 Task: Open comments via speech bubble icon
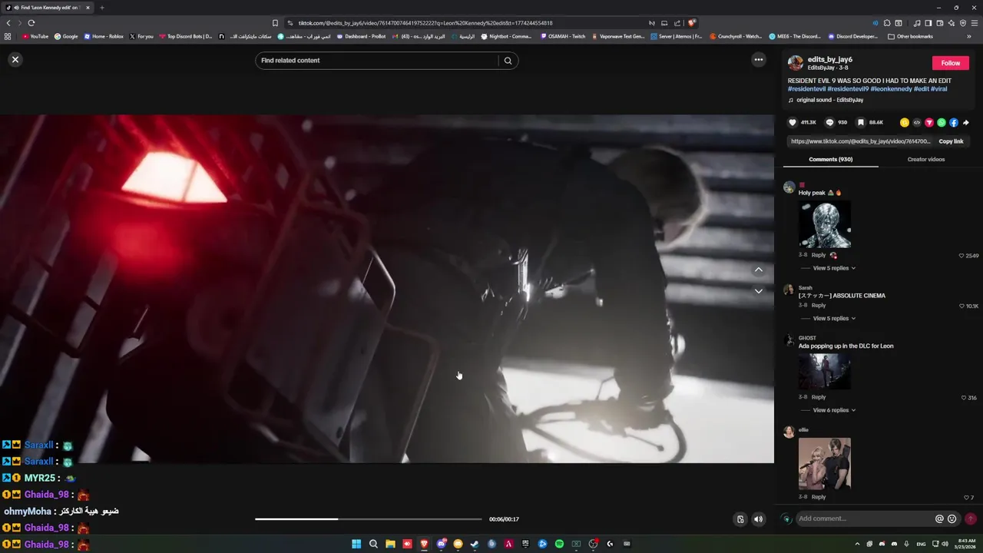point(829,122)
